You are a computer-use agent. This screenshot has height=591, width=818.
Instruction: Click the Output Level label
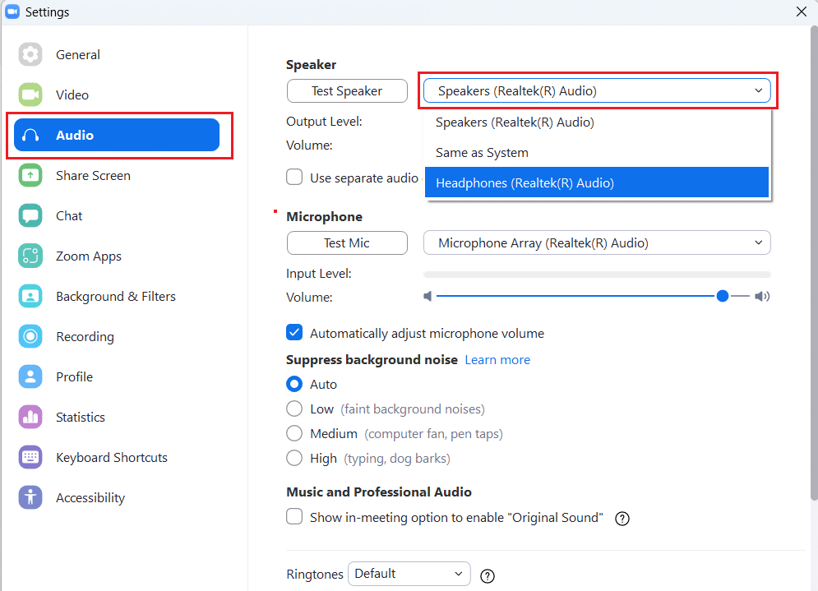pyautogui.click(x=324, y=122)
